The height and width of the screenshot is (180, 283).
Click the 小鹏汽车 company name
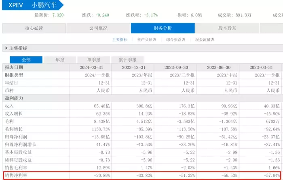pyautogui.click(x=45, y=5)
